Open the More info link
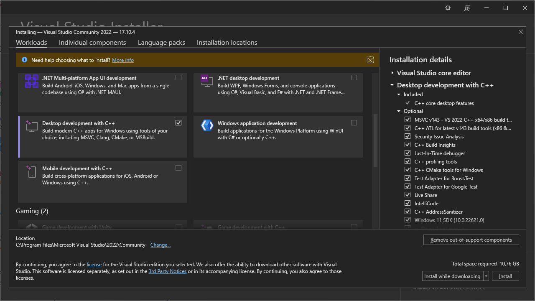The width and height of the screenshot is (535, 301). click(123, 60)
